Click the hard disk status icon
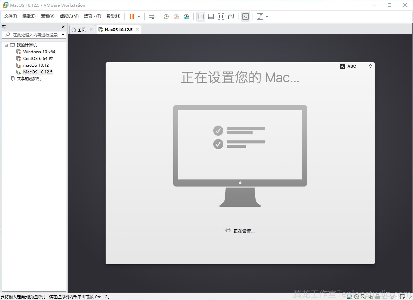 [x=349, y=297]
